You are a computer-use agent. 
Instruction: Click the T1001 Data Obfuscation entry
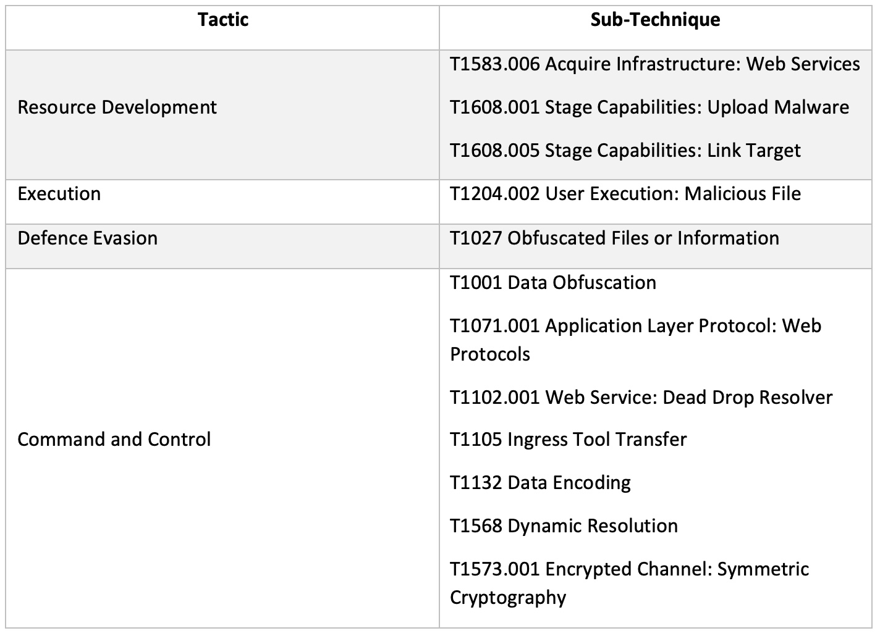click(x=552, y=283)
